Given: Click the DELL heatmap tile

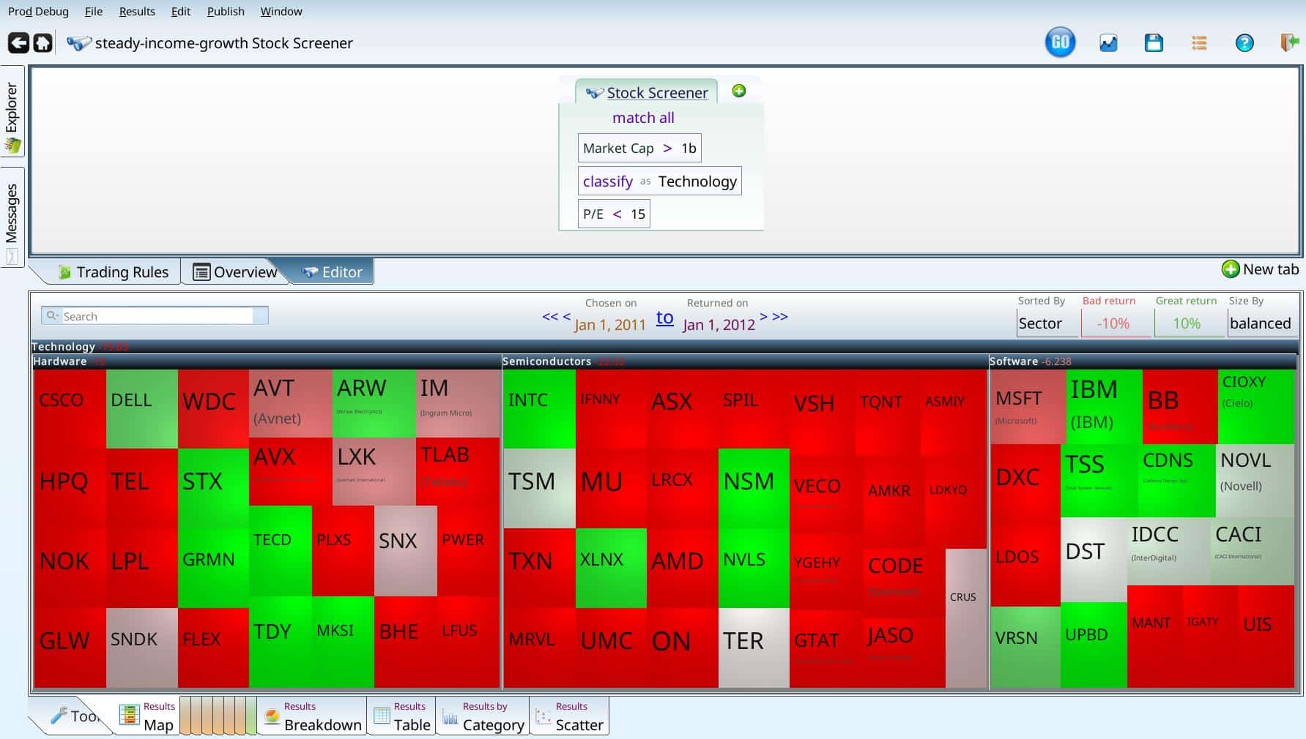Looking at the screenshot, I should tap(142, 408).
